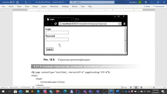Click the Search box in title bar
The width and height of the screenshot is (167, 94).
(92, 2)
